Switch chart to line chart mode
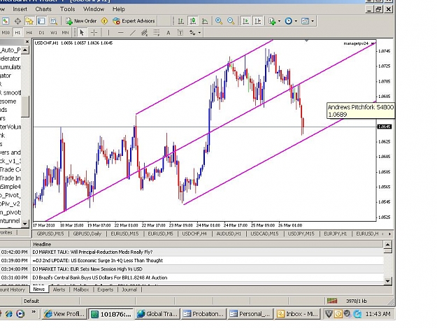This screenshot has height=328, width=437. pos(205,21)
